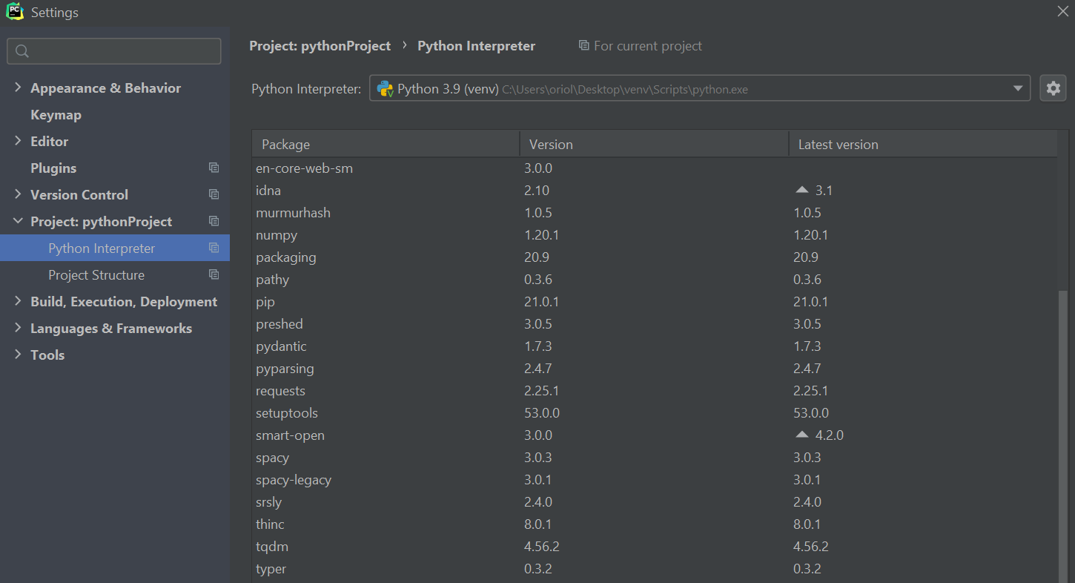Select the spacy package row

655,458
